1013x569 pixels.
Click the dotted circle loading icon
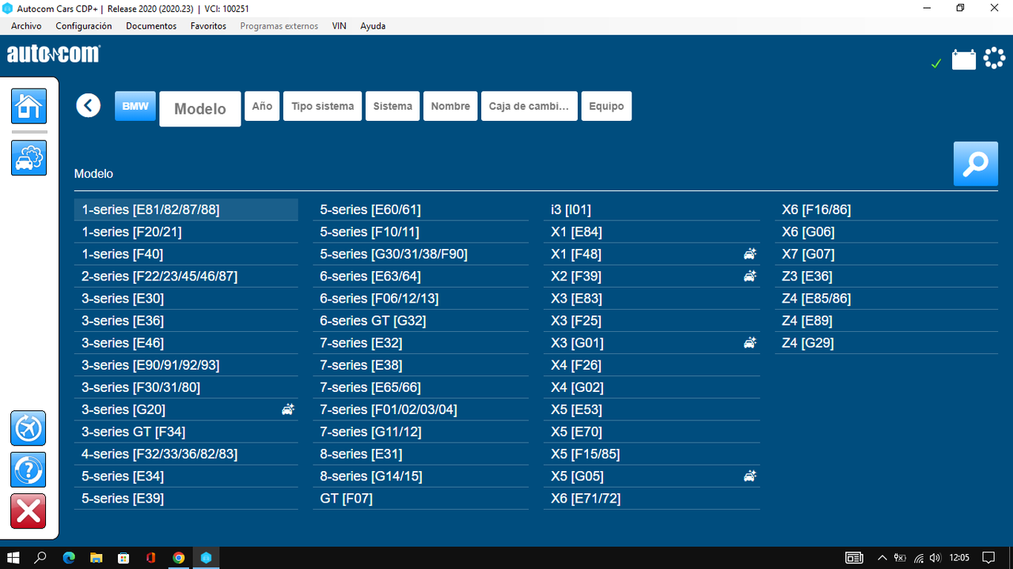click(x=994, y=58)
